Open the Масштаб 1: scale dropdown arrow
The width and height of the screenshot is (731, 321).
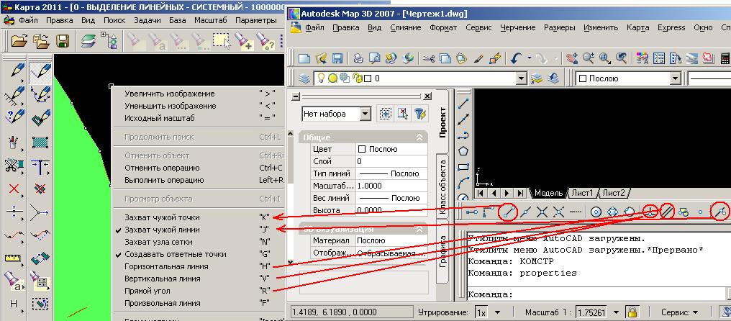click(617, 312)
